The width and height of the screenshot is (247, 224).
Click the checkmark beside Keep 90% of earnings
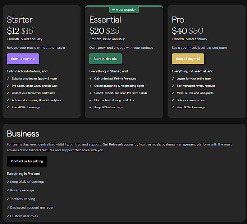90,107
